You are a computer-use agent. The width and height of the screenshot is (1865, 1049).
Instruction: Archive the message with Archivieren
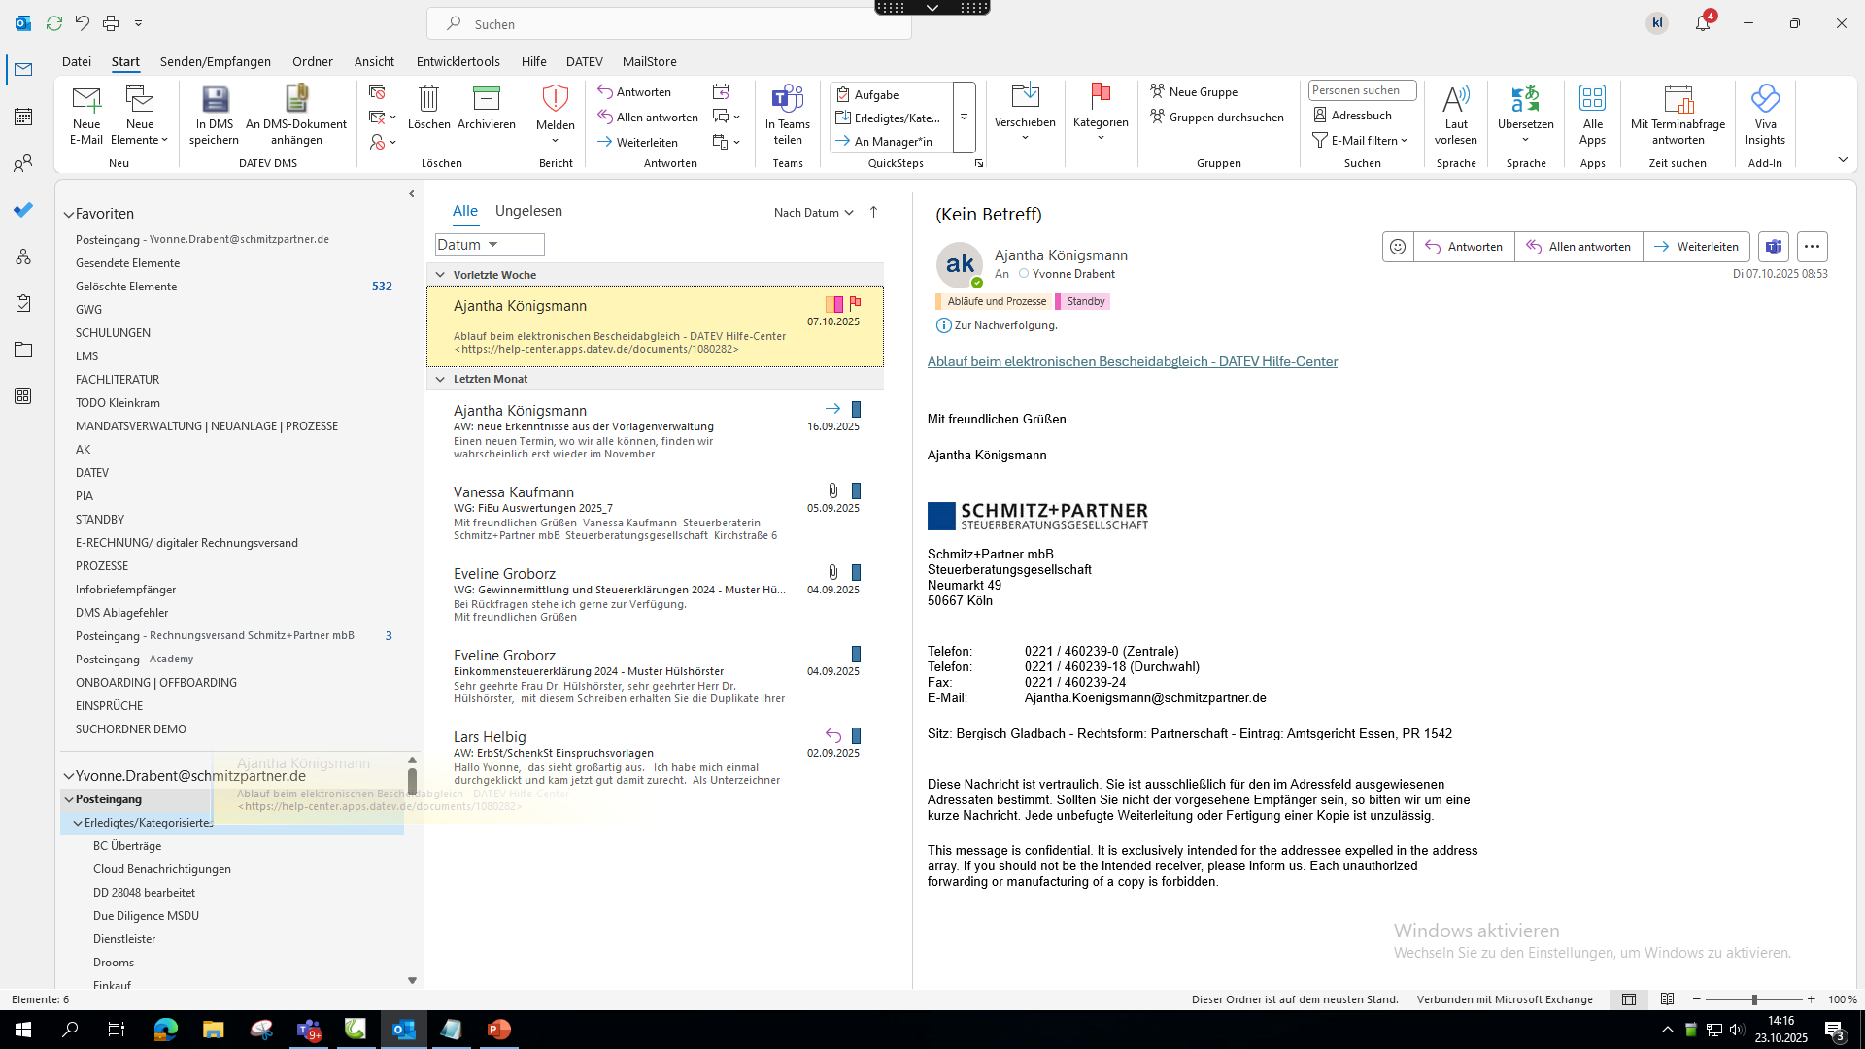point(486,108)
